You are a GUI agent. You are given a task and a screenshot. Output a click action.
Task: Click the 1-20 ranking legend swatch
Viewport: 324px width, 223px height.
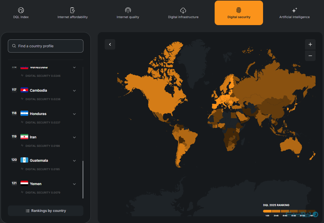pos(267,211)
